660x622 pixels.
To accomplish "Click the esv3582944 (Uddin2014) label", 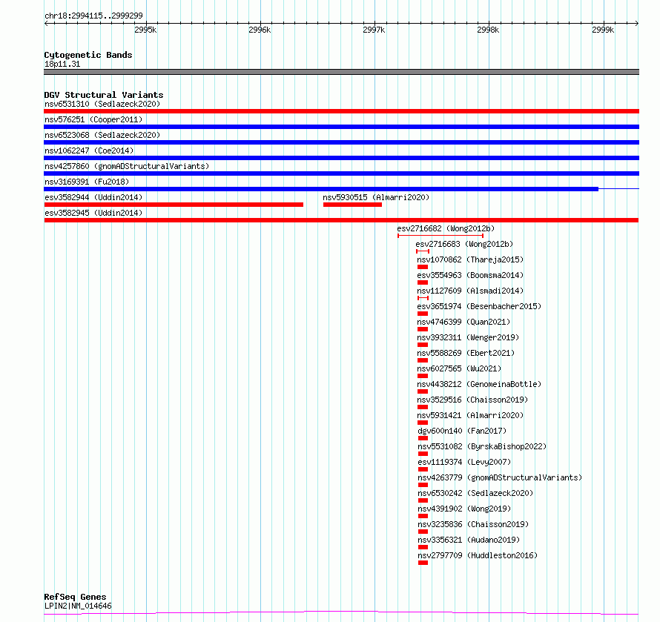I will pyautogui.click(x=93, y=197).
